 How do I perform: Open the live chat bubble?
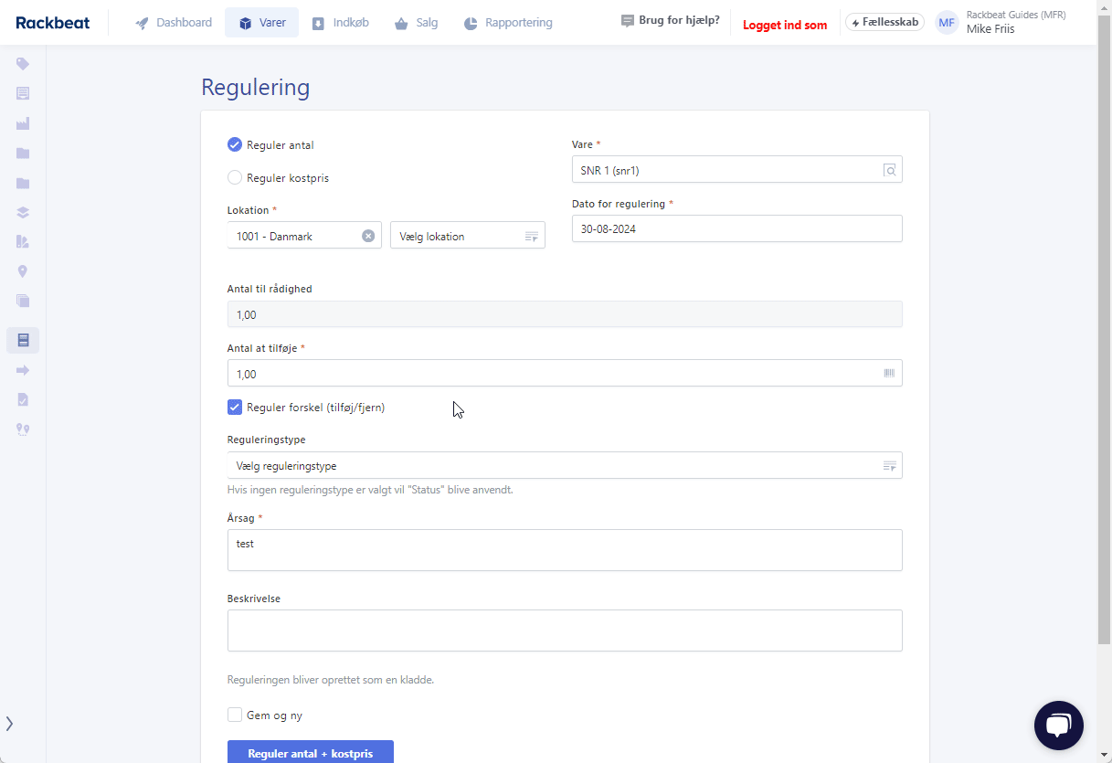1058,726
